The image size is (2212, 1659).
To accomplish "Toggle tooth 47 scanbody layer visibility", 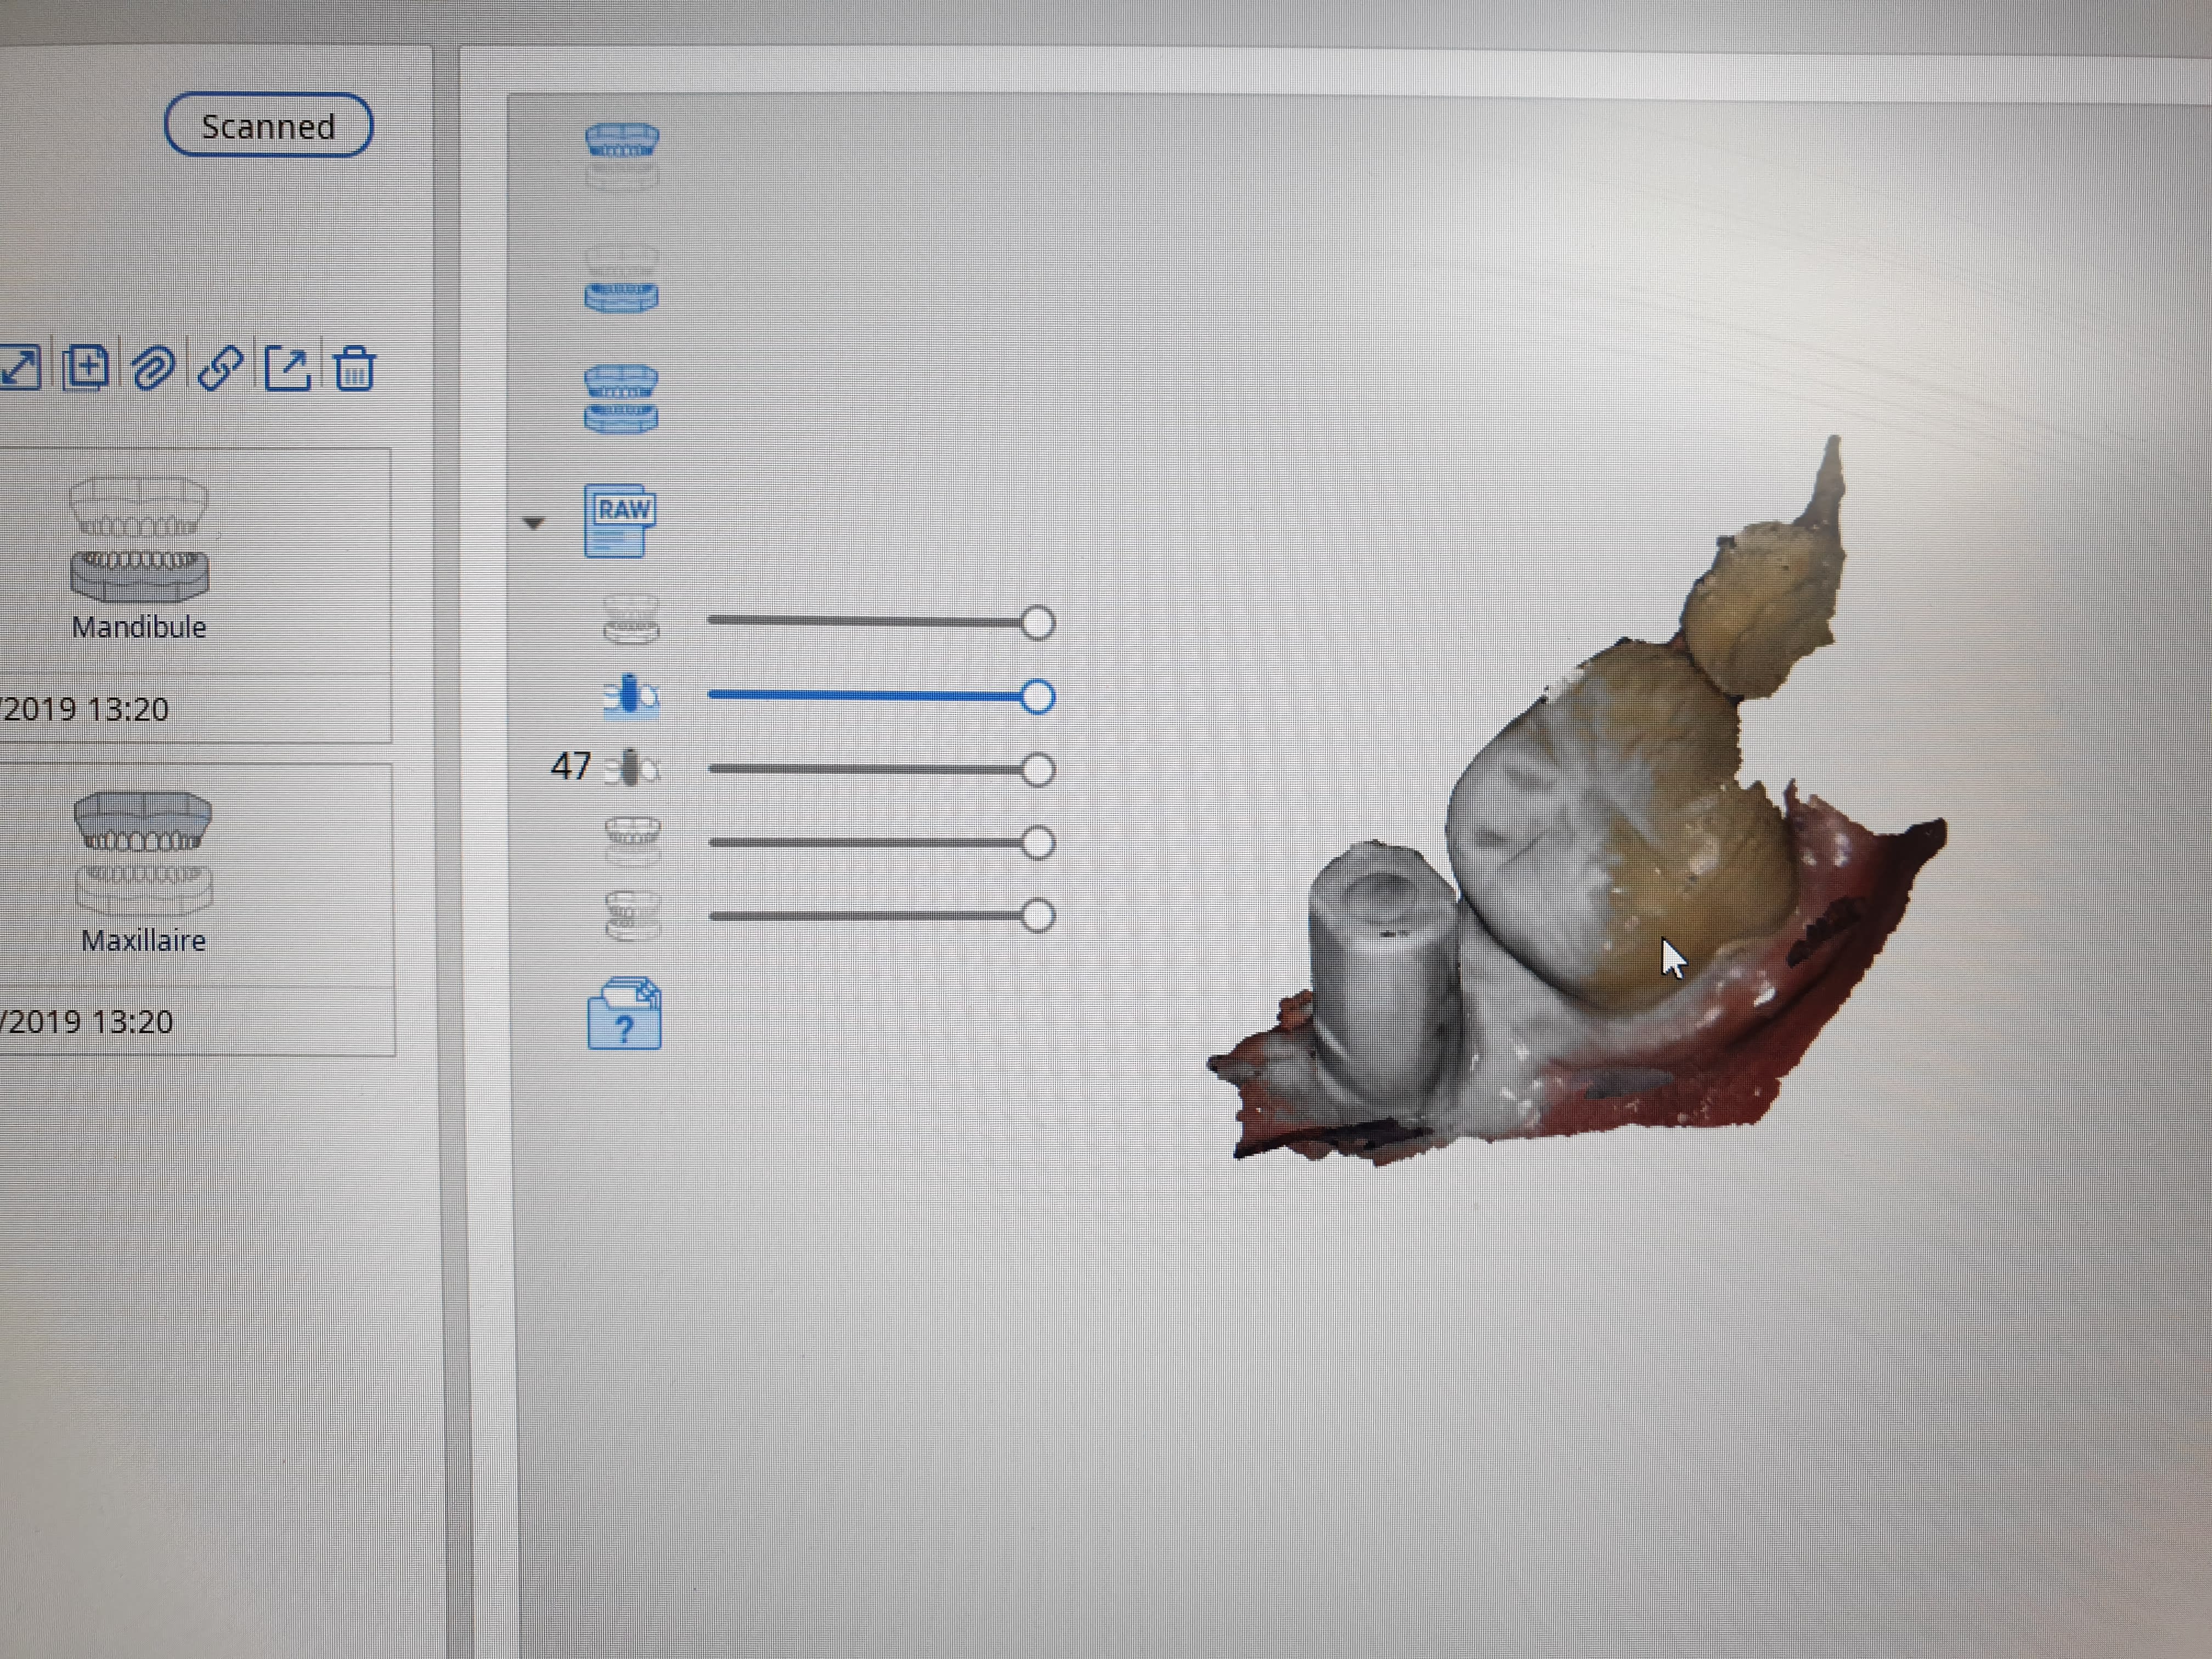I will (x=632, y=768).
